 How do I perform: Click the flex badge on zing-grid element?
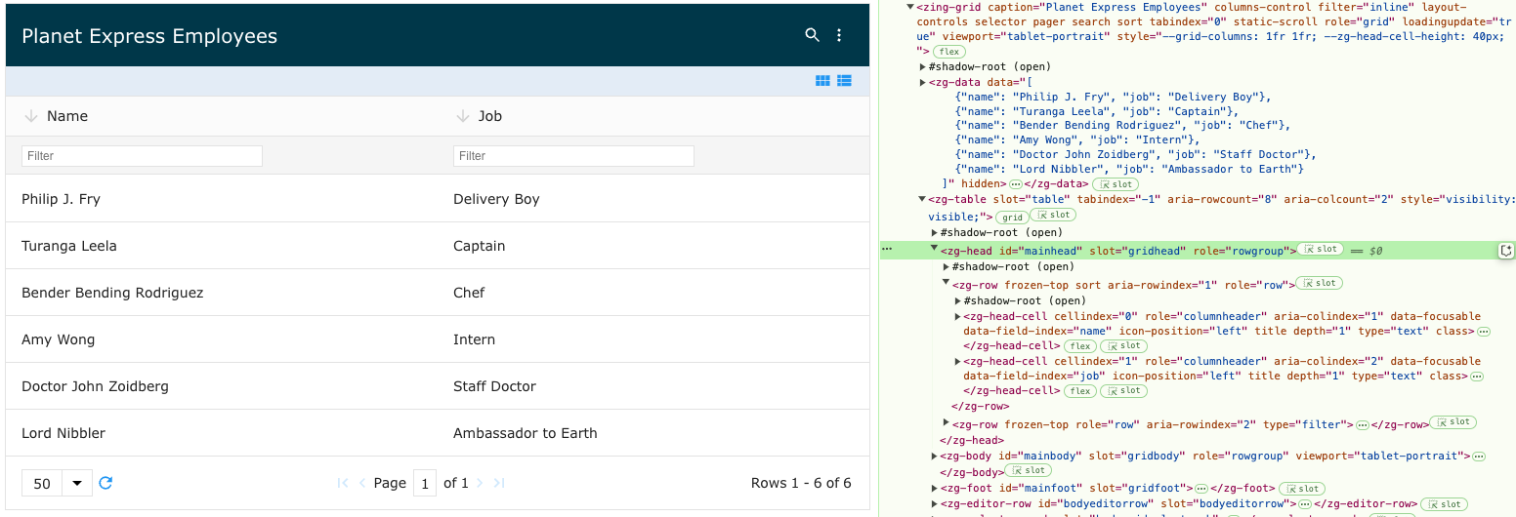tap(947, 51)
